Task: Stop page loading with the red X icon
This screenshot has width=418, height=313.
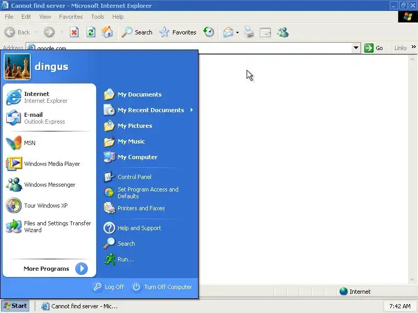Action: click(74, 32)
